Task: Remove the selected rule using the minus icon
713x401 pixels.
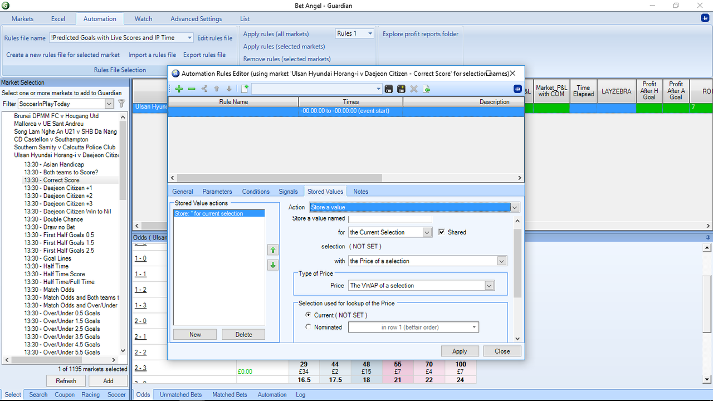Action: (192, 89)
